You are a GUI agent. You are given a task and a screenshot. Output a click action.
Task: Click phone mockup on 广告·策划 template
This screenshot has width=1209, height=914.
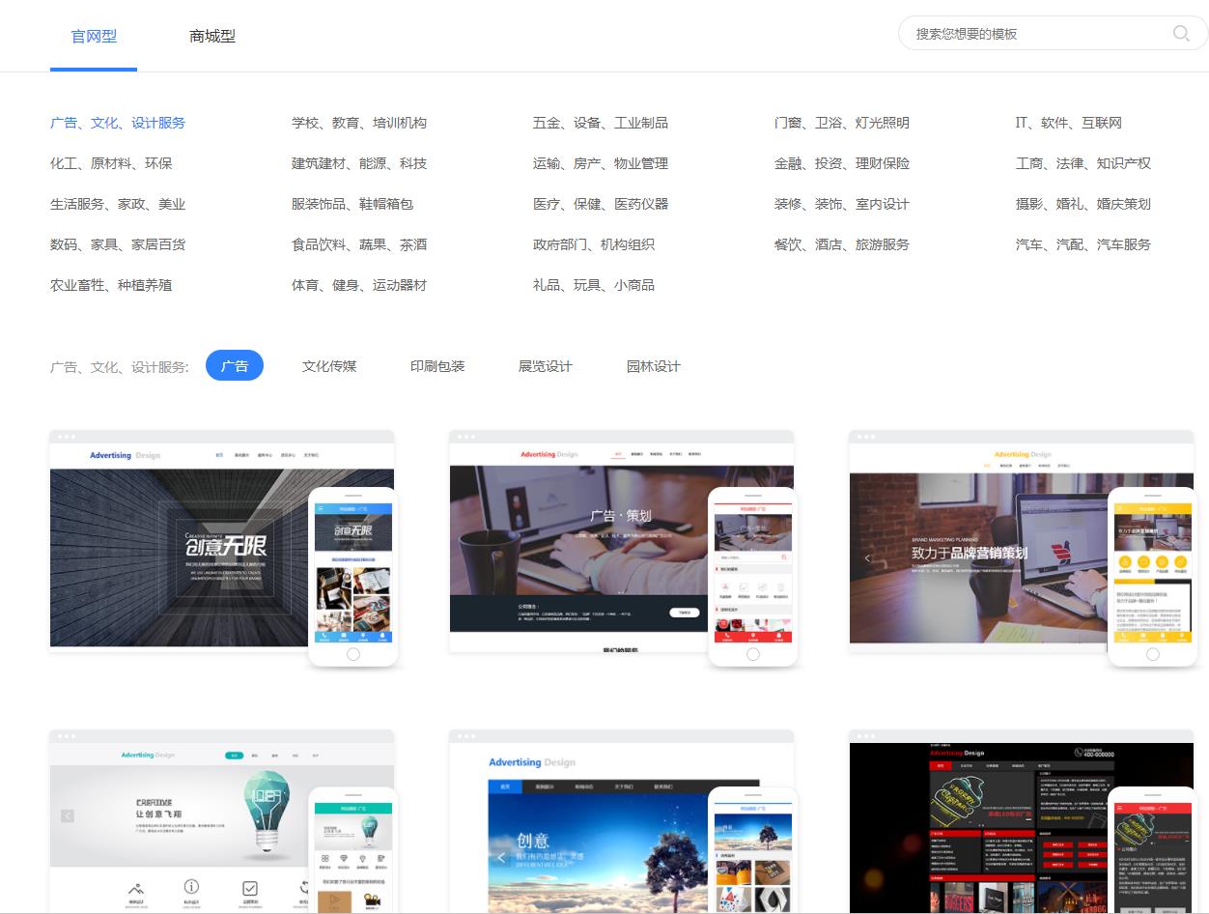click(x=753, y=577)
